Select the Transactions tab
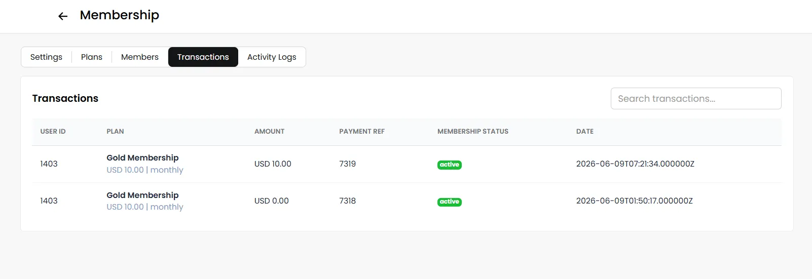This screenshot has width=812, height=279. (203, 57)
